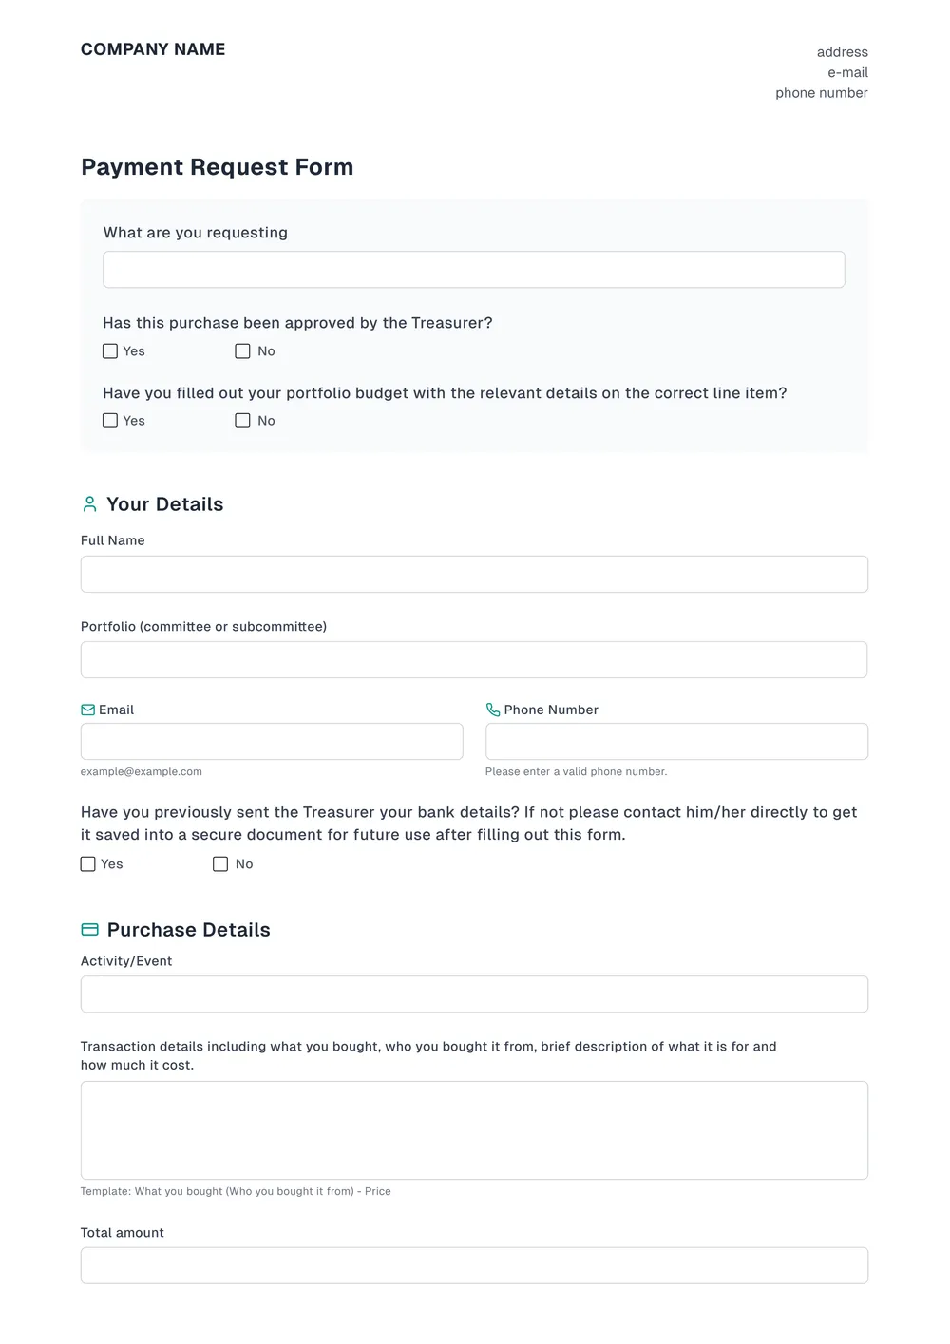The image size is (950, 1344).
Task: Select the Full Name input field
Action: tap(474, 574)
